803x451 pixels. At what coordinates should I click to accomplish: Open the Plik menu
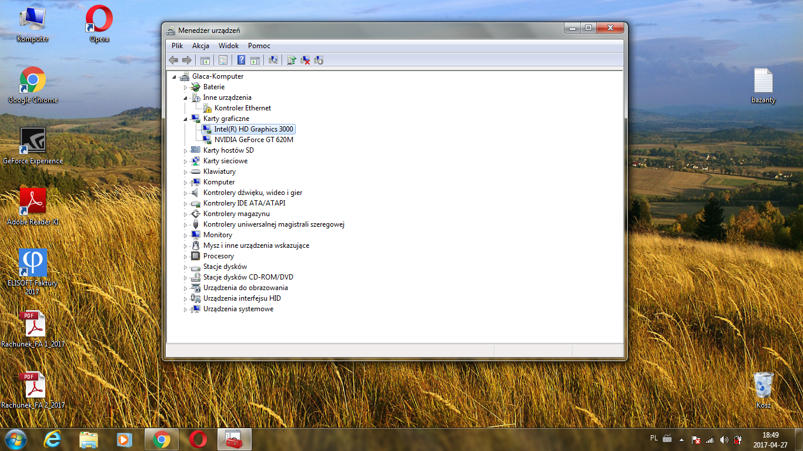click(178, 46)
